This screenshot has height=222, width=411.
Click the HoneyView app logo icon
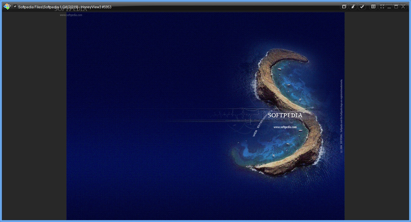(x=7, y=7)
